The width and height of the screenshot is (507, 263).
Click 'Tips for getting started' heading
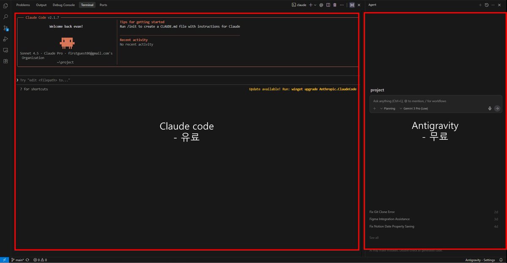(142, 22)
